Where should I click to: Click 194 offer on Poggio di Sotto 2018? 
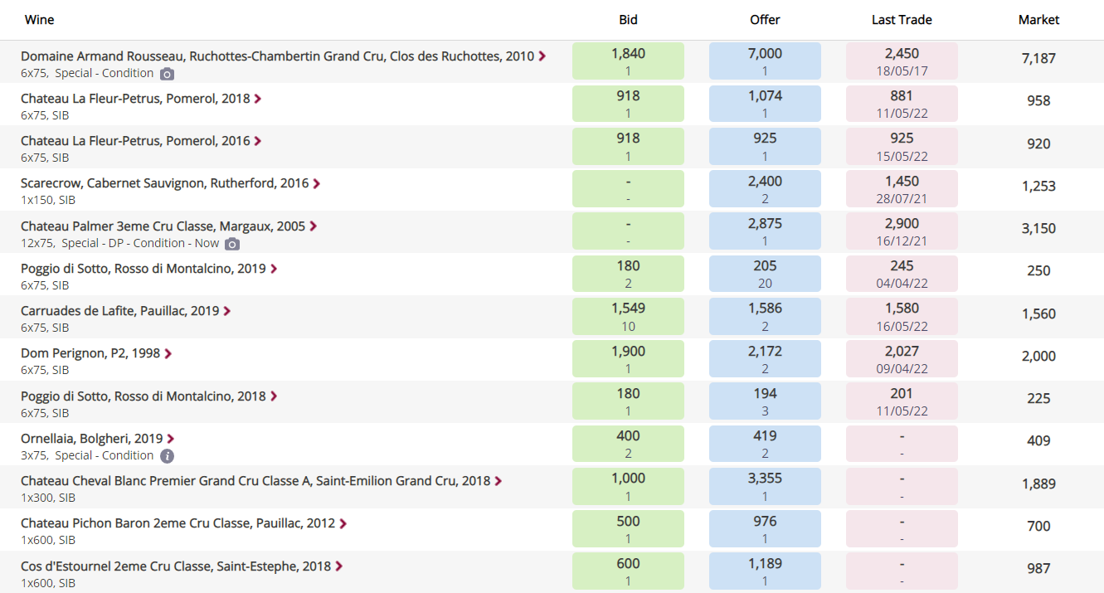coord(765,401)
